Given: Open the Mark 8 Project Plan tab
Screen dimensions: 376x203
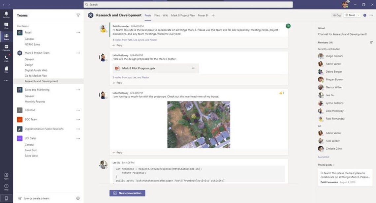Looking at the screenshot, I should pos(183,15).
